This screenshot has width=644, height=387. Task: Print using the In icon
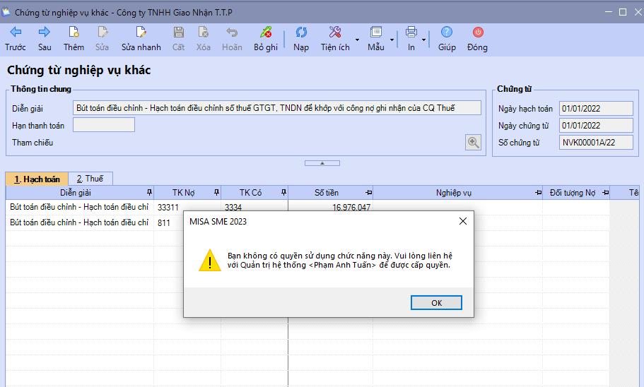[x=411, y=32]
